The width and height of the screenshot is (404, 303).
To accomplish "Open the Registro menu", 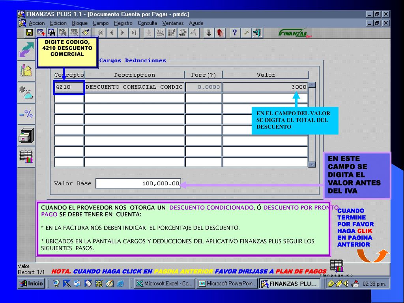I will 123,23.
